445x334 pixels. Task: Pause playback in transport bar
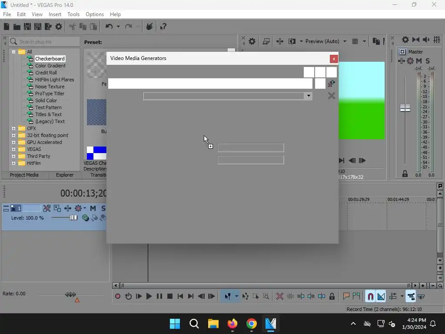159,297
